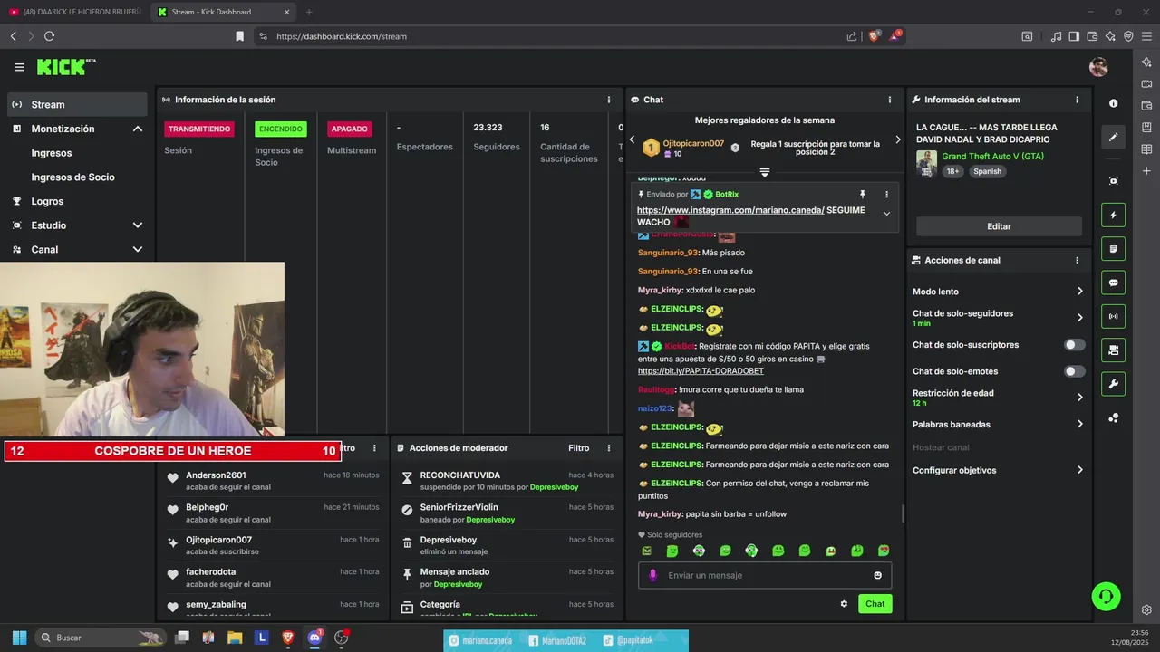The image size is (1160, 652).
Task: Toggle the wrench panel icon in the right toolbar
Action: pos(1113,384)
